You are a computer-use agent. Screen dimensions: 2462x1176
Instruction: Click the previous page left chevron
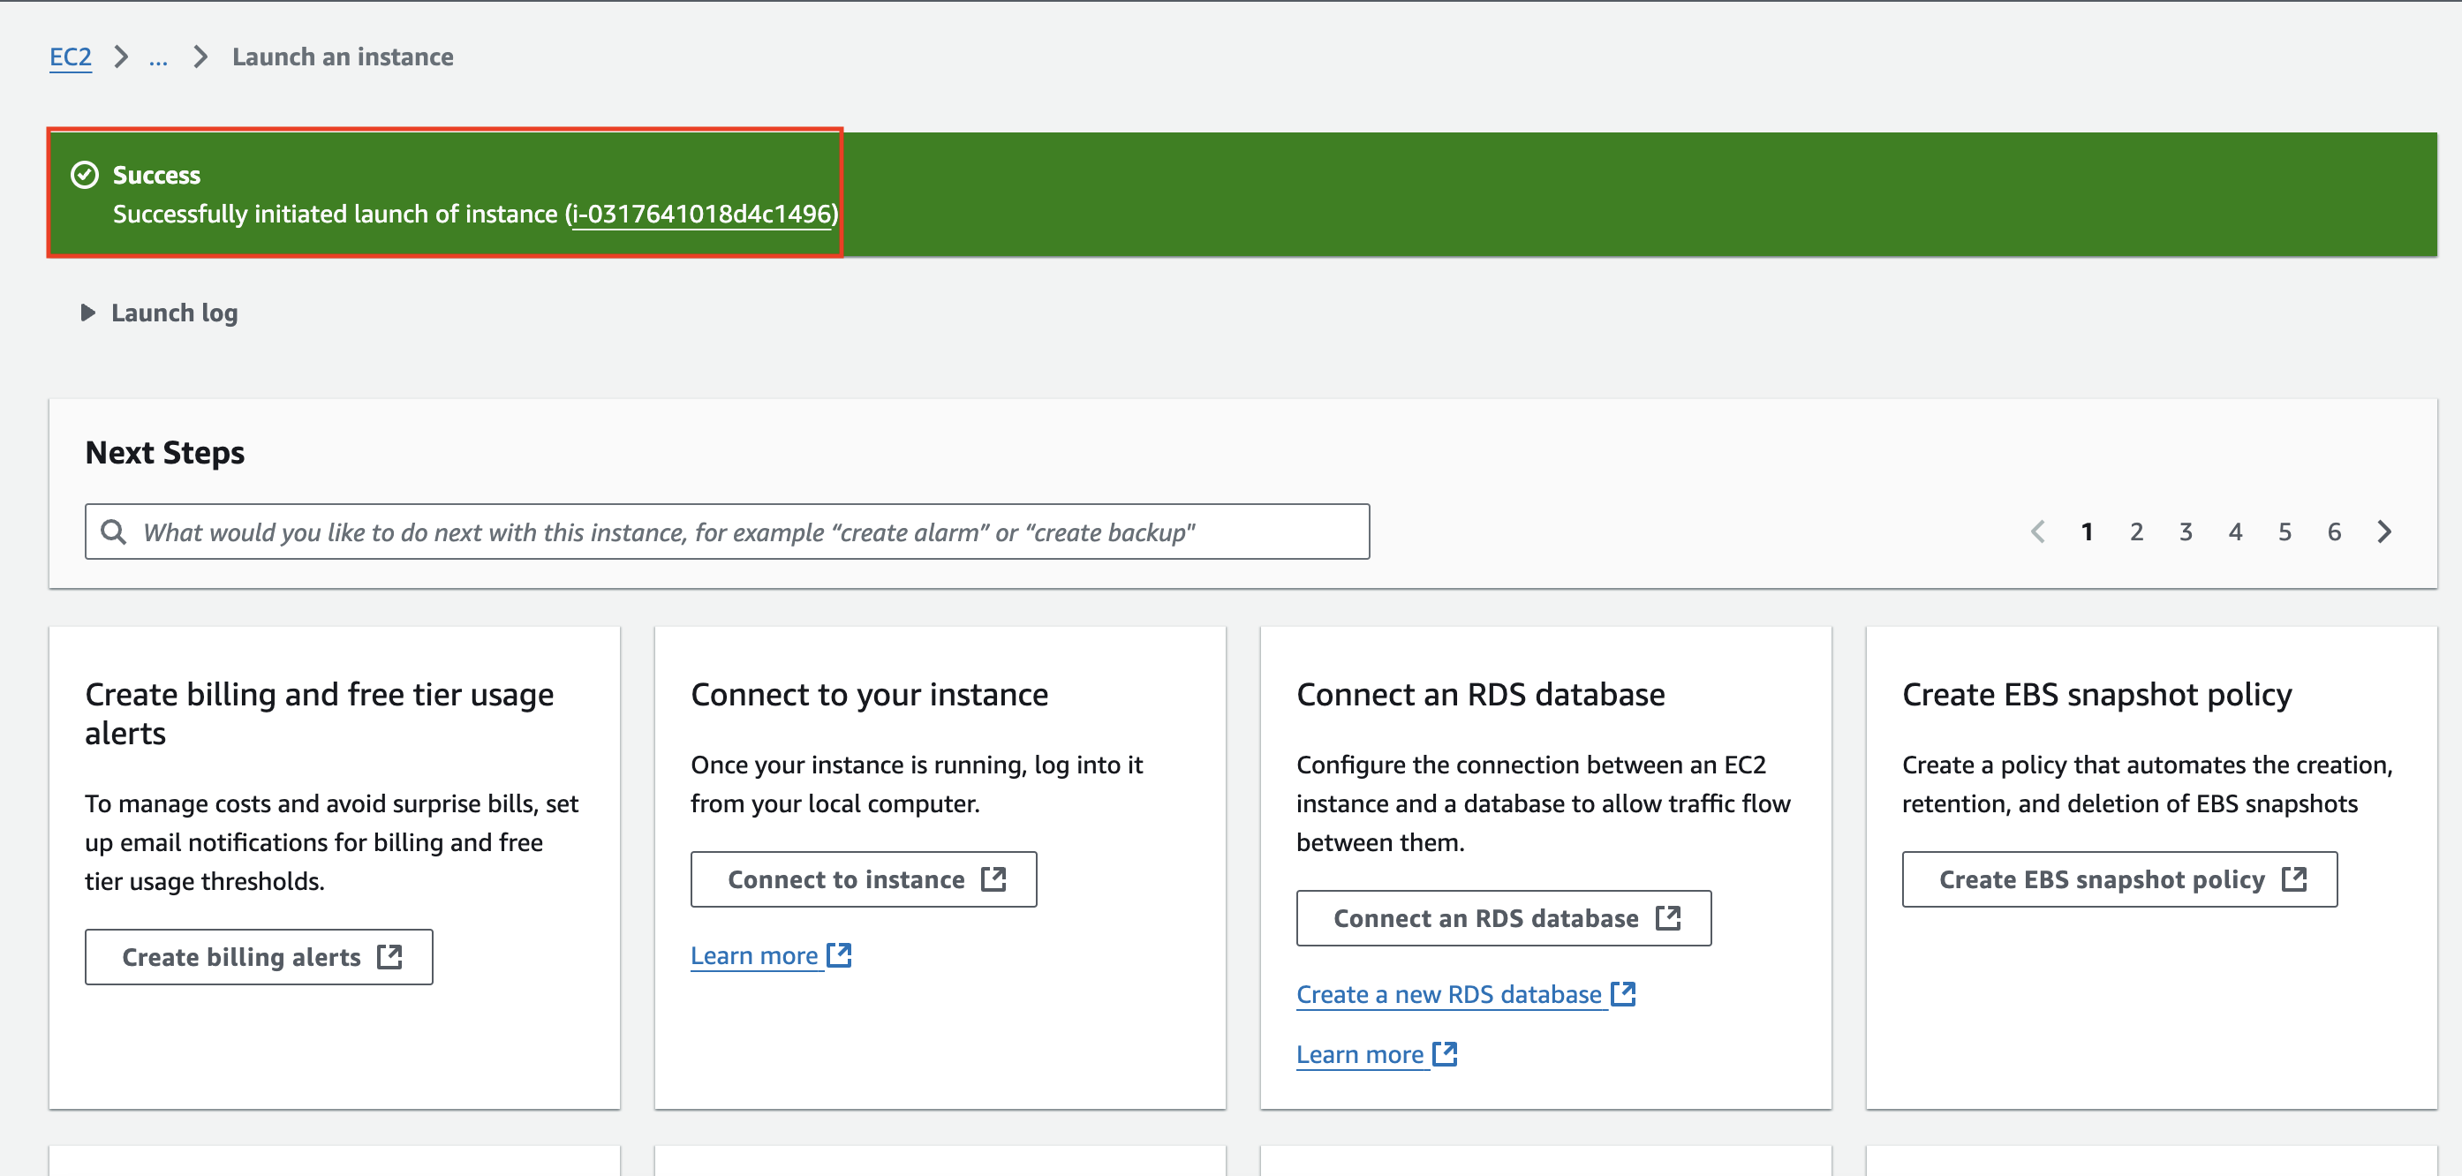tap(2036, 532)
